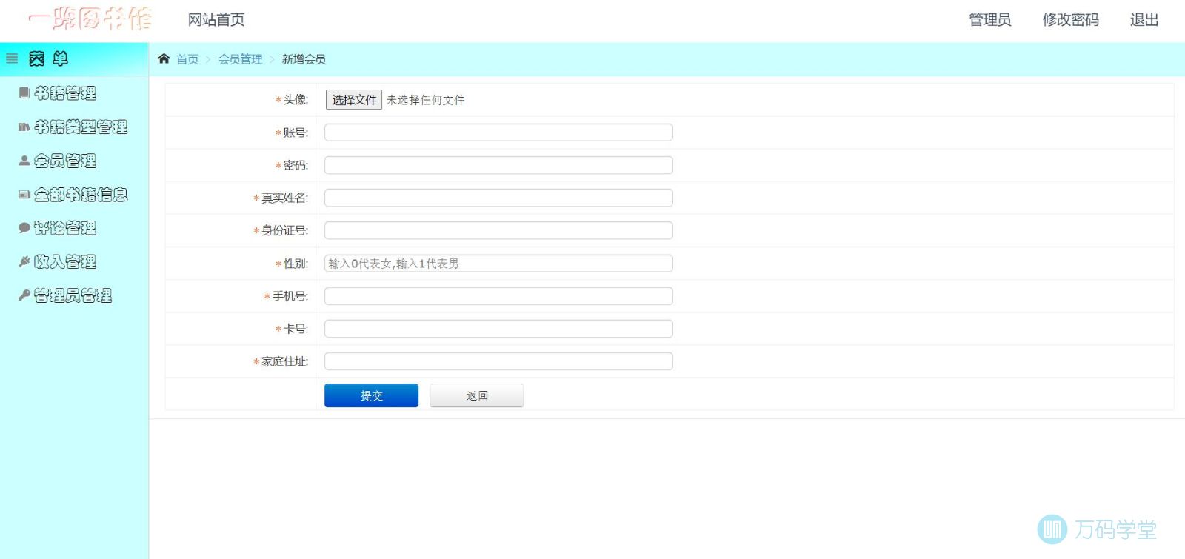Click 会员管理 breadcrumb link
Viewport: 1185px width, 559px height.
click(x=241, y=59)
